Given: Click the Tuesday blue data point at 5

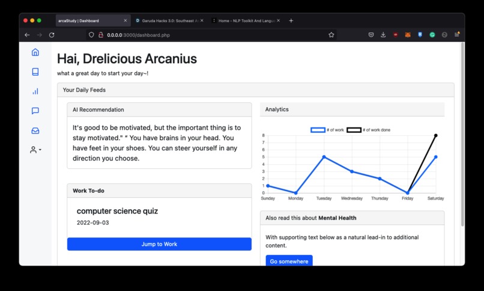Looking at the screenshot, I should (324, 157).
